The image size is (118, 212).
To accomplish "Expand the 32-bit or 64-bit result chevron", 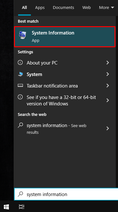I will [108, 100].
